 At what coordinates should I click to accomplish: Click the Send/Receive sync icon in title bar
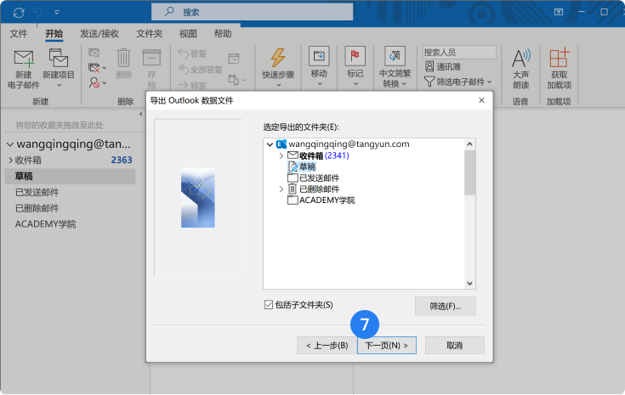click(19, 13)
